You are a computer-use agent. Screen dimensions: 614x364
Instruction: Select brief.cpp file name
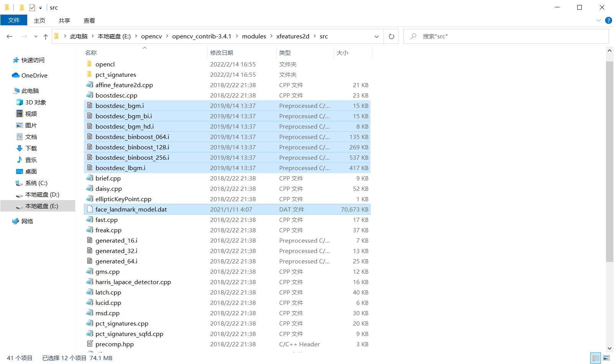tap(108, 179)
